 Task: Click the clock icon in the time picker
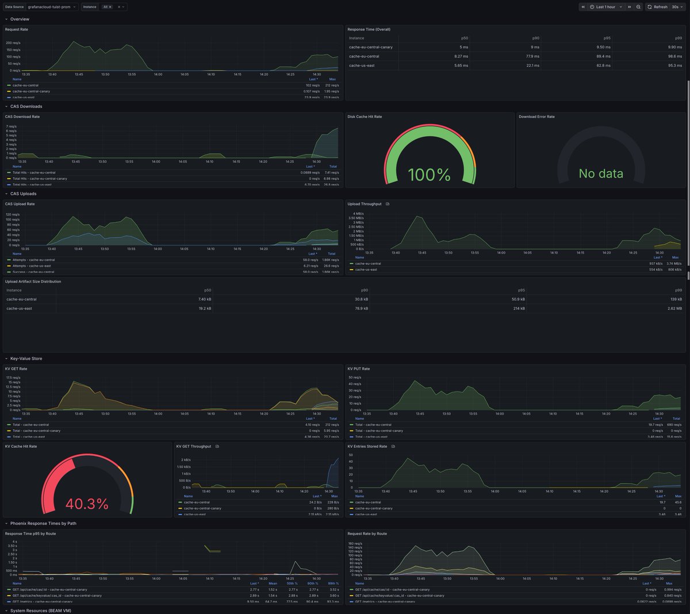pos(592,7)
